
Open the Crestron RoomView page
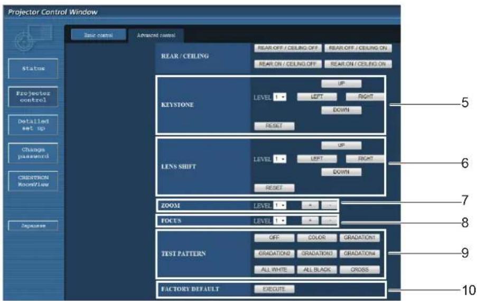(x=33, y=181)
